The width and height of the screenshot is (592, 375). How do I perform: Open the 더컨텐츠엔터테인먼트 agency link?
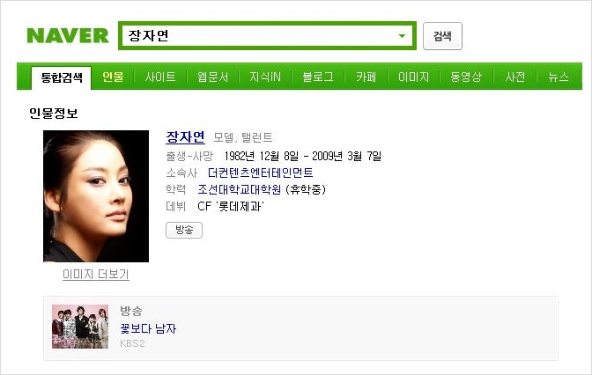coord(261,173)
